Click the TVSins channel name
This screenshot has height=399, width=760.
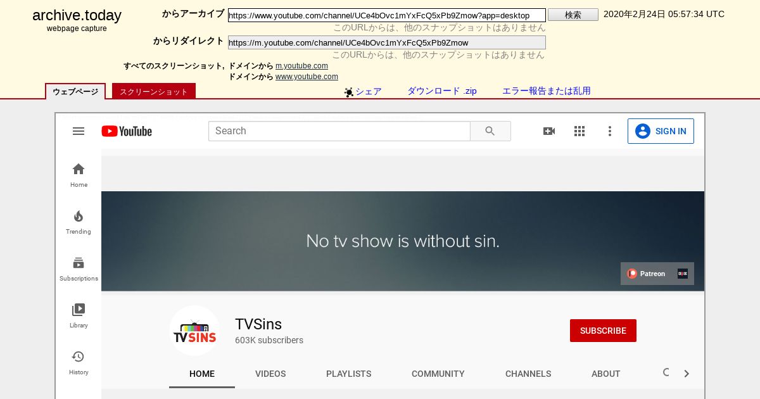tap(258, 324)
